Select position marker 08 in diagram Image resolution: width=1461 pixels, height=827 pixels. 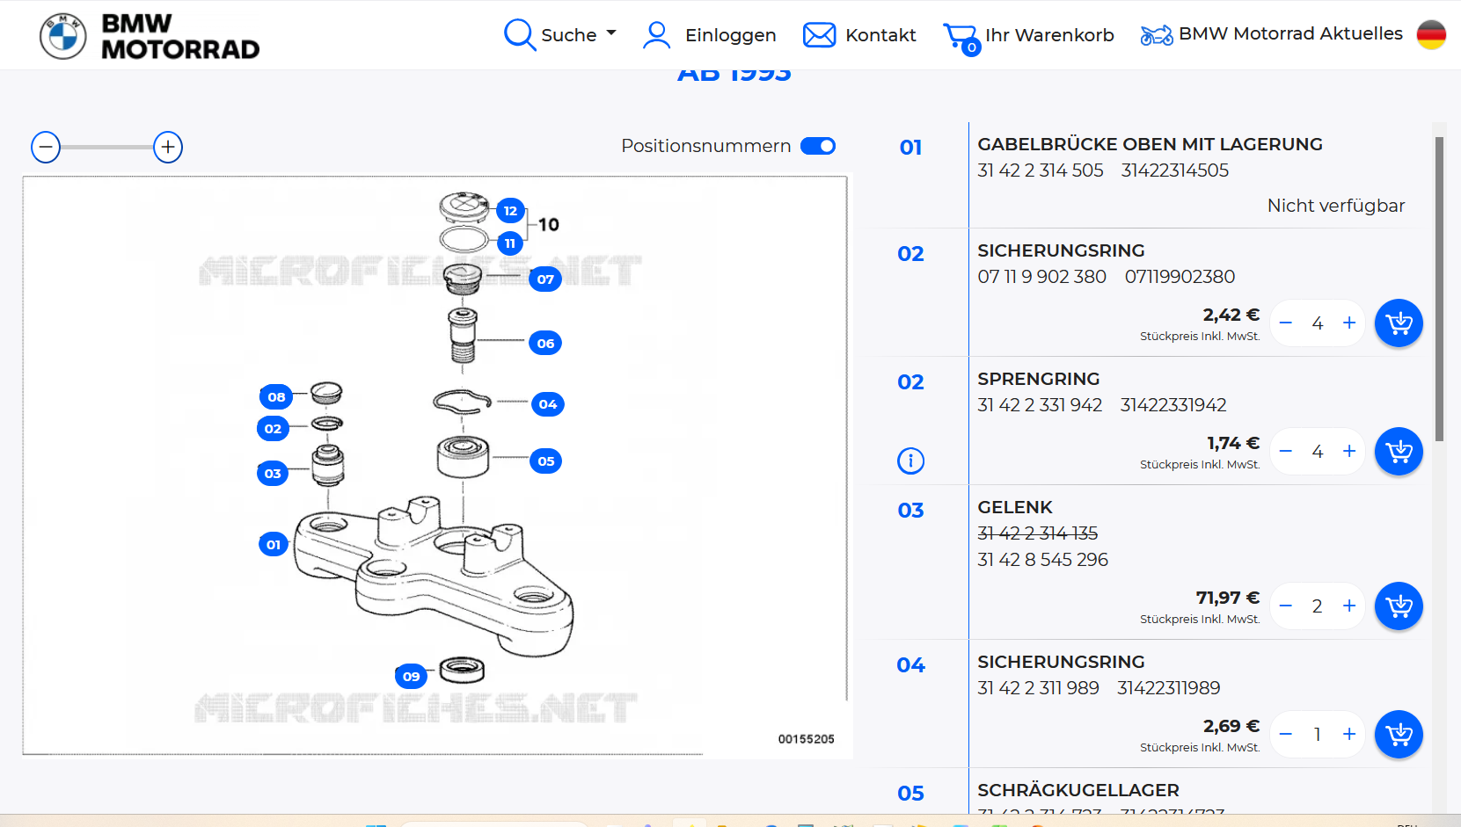pyautogui.click(x=276, y=397)
